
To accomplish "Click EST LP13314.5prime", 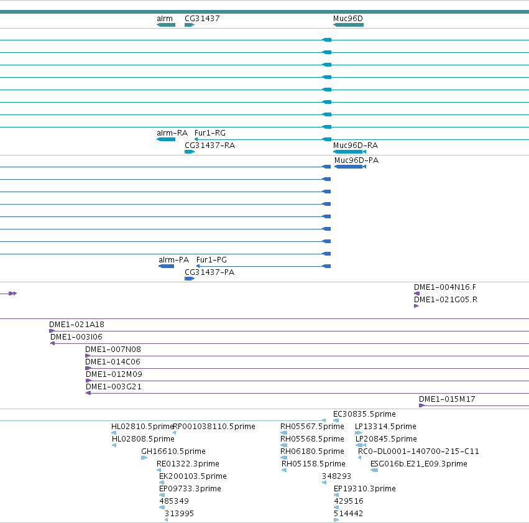I will pyautogui.click(x=359, y=433).
